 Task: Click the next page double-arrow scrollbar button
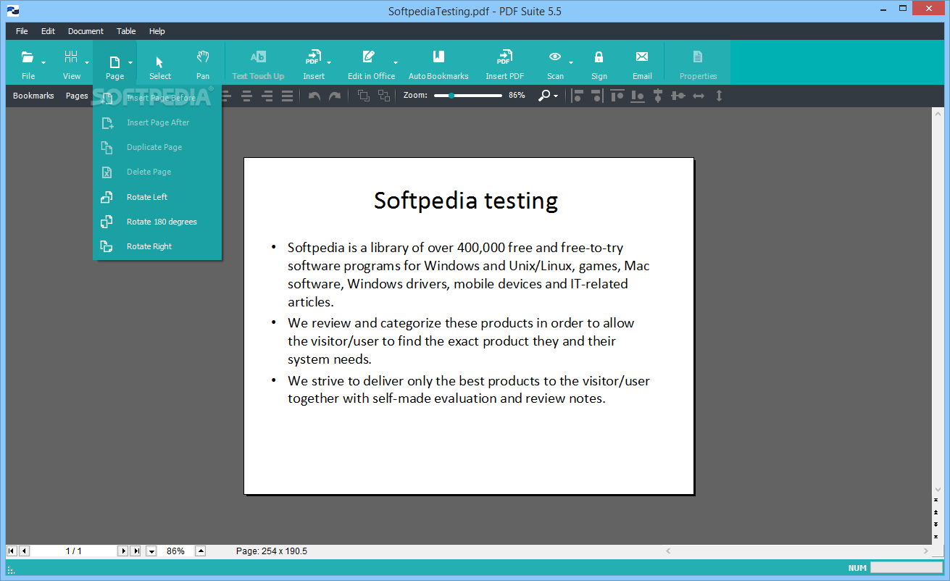937,524
